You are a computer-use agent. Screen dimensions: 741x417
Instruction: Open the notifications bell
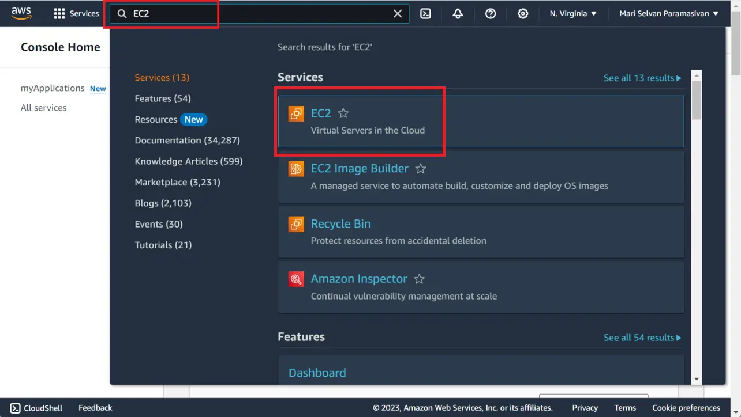coord(458,13)
